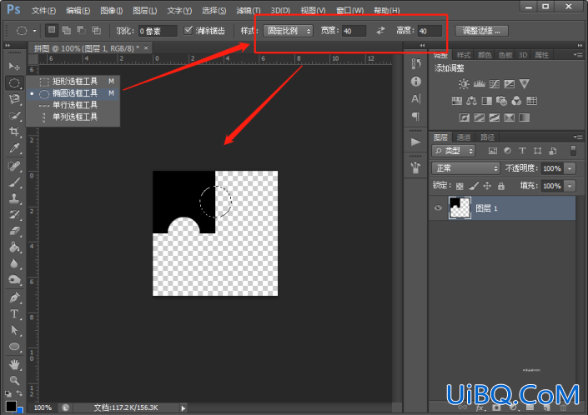Open the fill 100% dropdown arrow

click(x=570, y=186)
